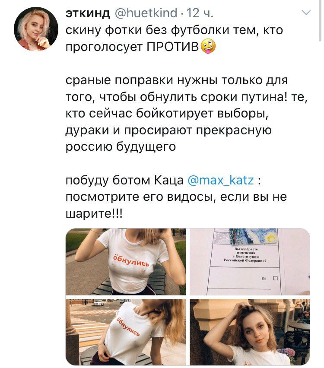
Task: Open the bottom-right portrait photo
Action: [250, 332]
